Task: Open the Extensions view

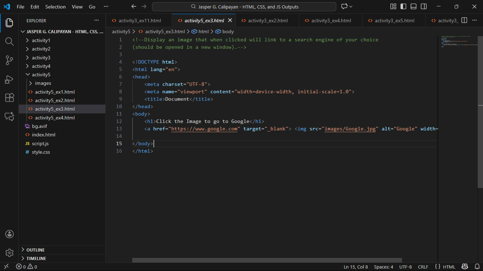Action: coord(10,98)
